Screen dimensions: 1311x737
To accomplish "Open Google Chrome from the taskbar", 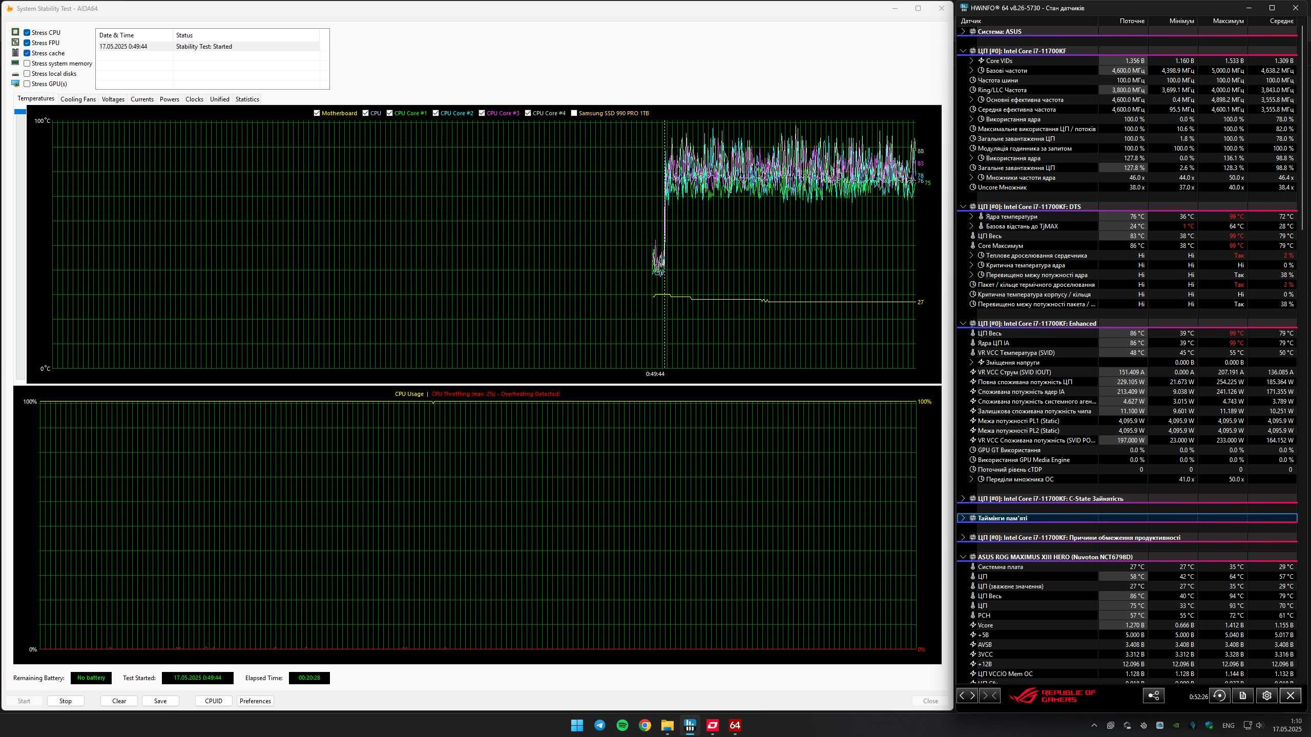I will click(x=644, y=725).
